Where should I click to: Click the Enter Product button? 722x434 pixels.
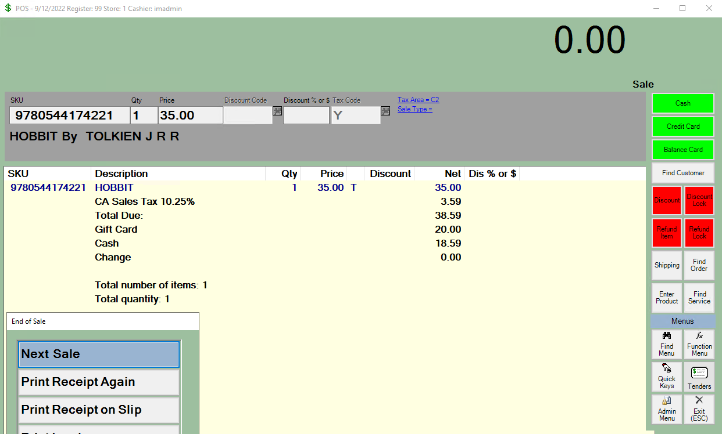pos(667,298)
